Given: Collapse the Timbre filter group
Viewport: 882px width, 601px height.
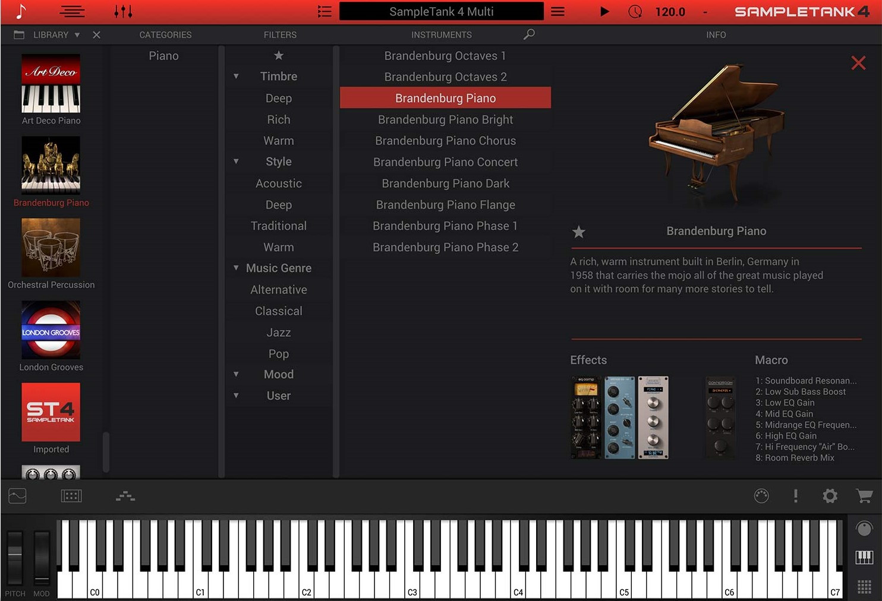Looking at the screenshot, I should [x=236, y=76].
